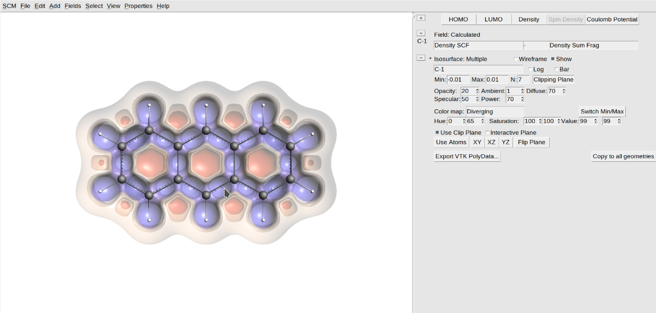Click the plus icon to add a field
Image resolution: width=656 pixels, height=313 pixels.
(420, 17)
